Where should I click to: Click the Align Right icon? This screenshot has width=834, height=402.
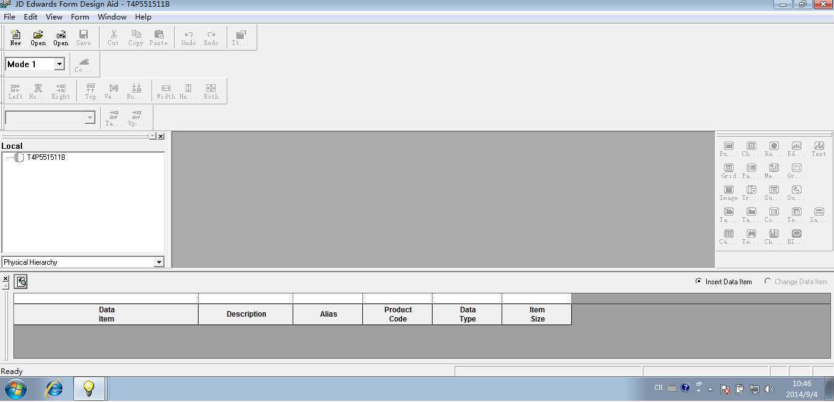coord(60,92)
